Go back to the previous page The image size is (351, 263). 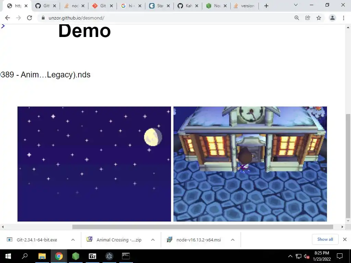8,18
